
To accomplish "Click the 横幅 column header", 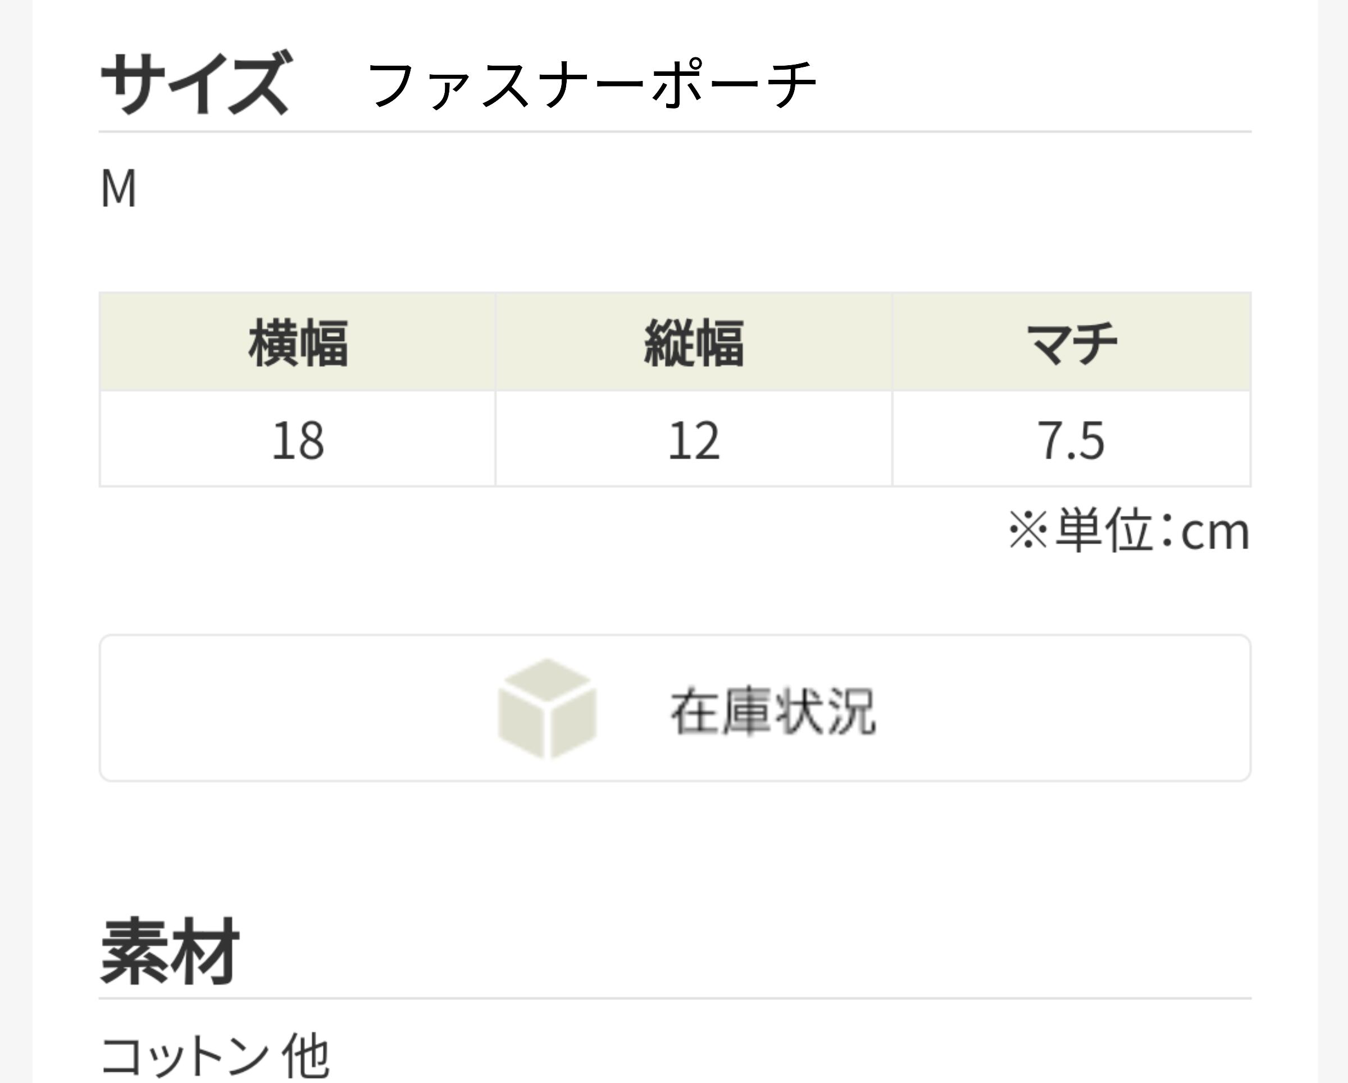I will 298,342.
